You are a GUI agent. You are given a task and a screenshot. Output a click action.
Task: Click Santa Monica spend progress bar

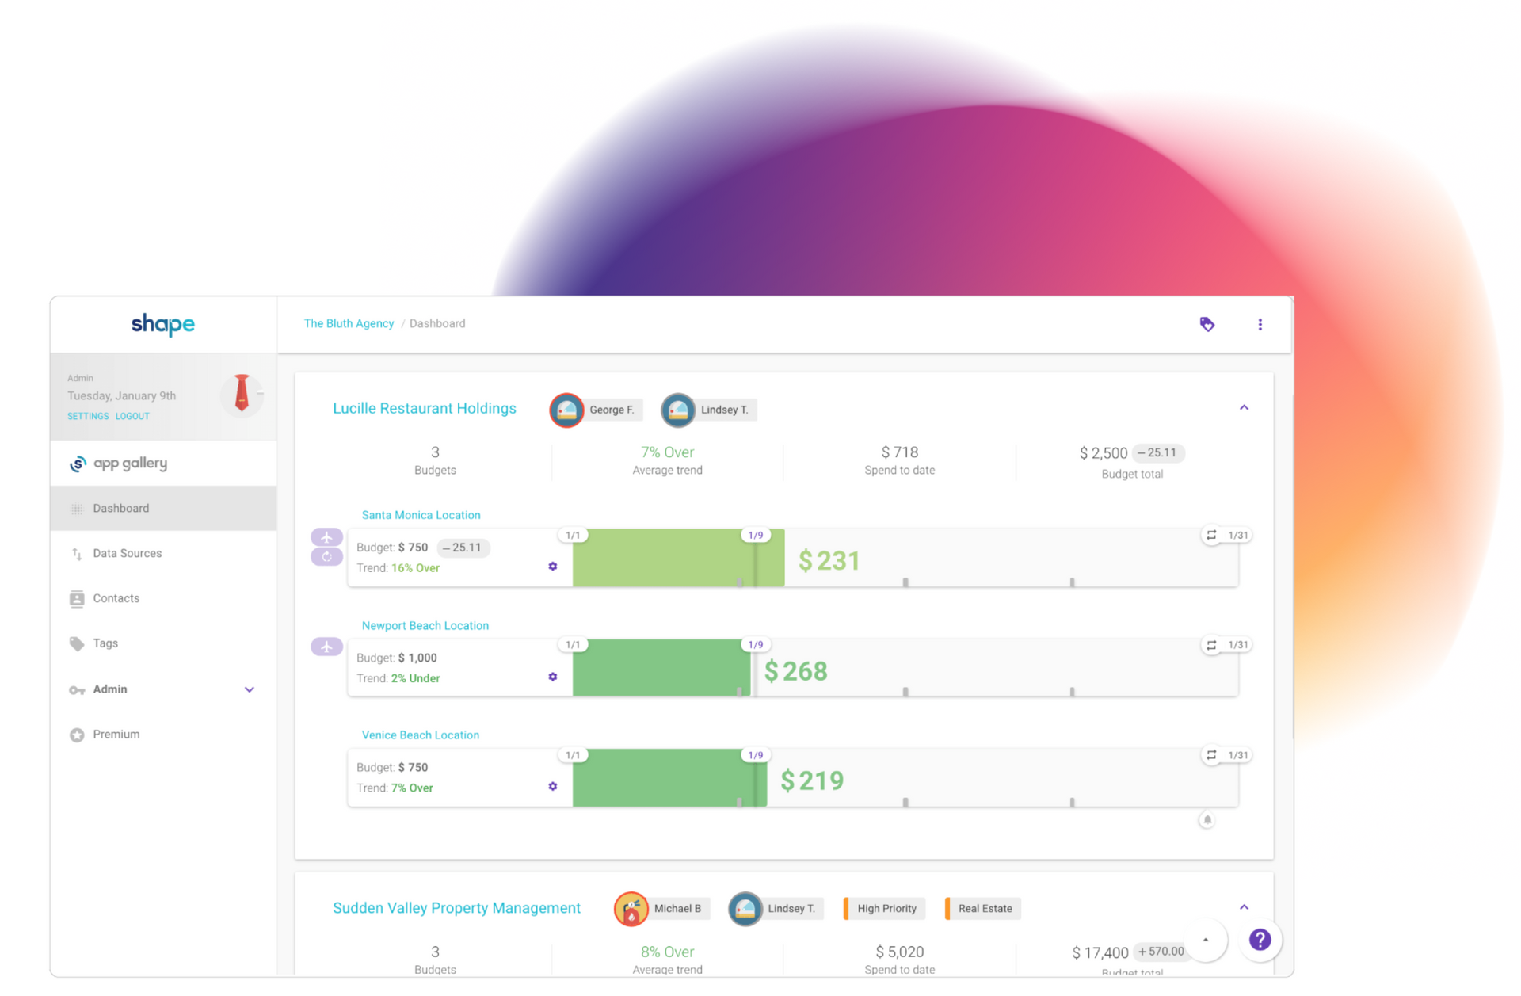point(678,559)
